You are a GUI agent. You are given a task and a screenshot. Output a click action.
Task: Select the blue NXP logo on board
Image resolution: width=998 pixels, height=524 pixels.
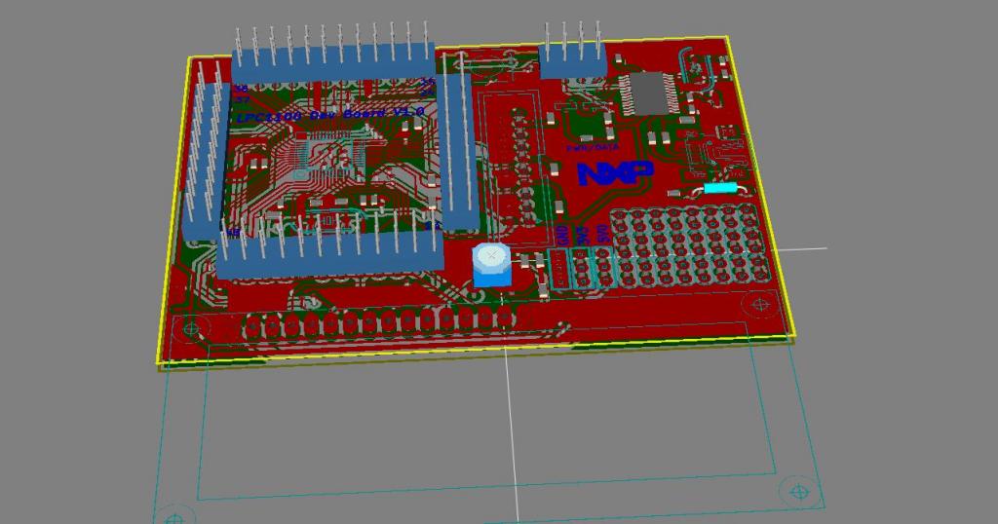coord(615,173)
